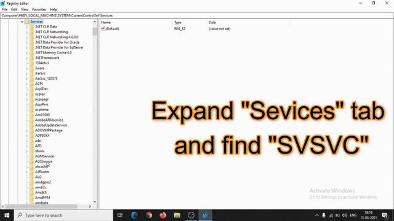
Task: Expand the acpiex key
Action: point(27,94)
